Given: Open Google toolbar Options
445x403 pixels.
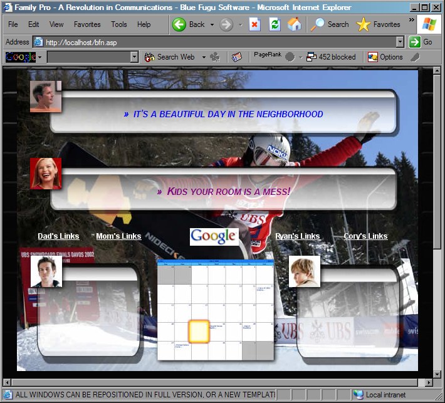Looking at the screenshot, I should (385, 57).
